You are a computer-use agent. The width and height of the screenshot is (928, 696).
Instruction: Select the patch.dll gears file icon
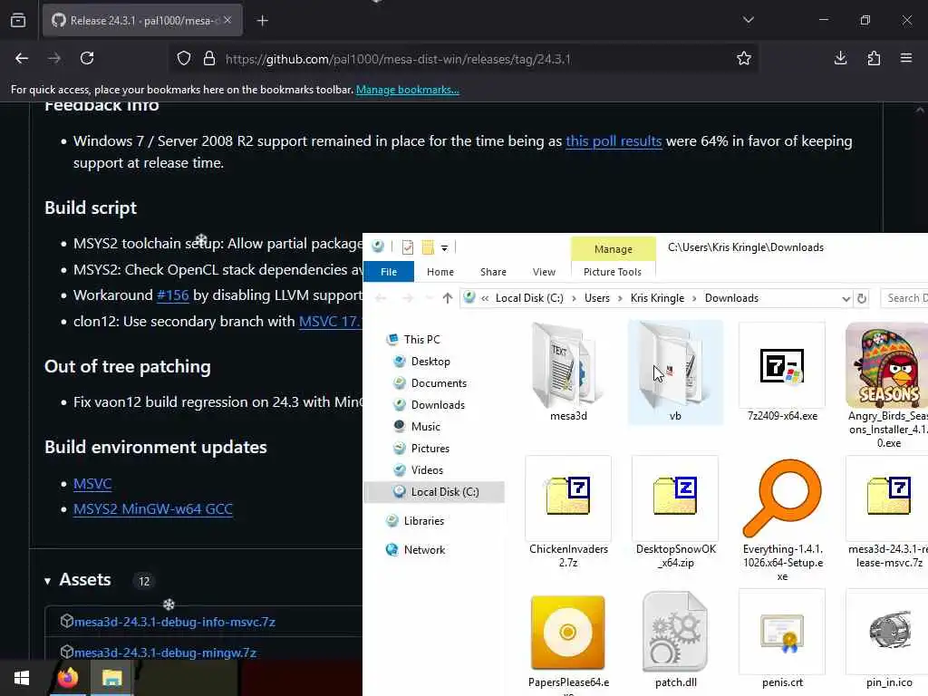(x=675, y=632)
